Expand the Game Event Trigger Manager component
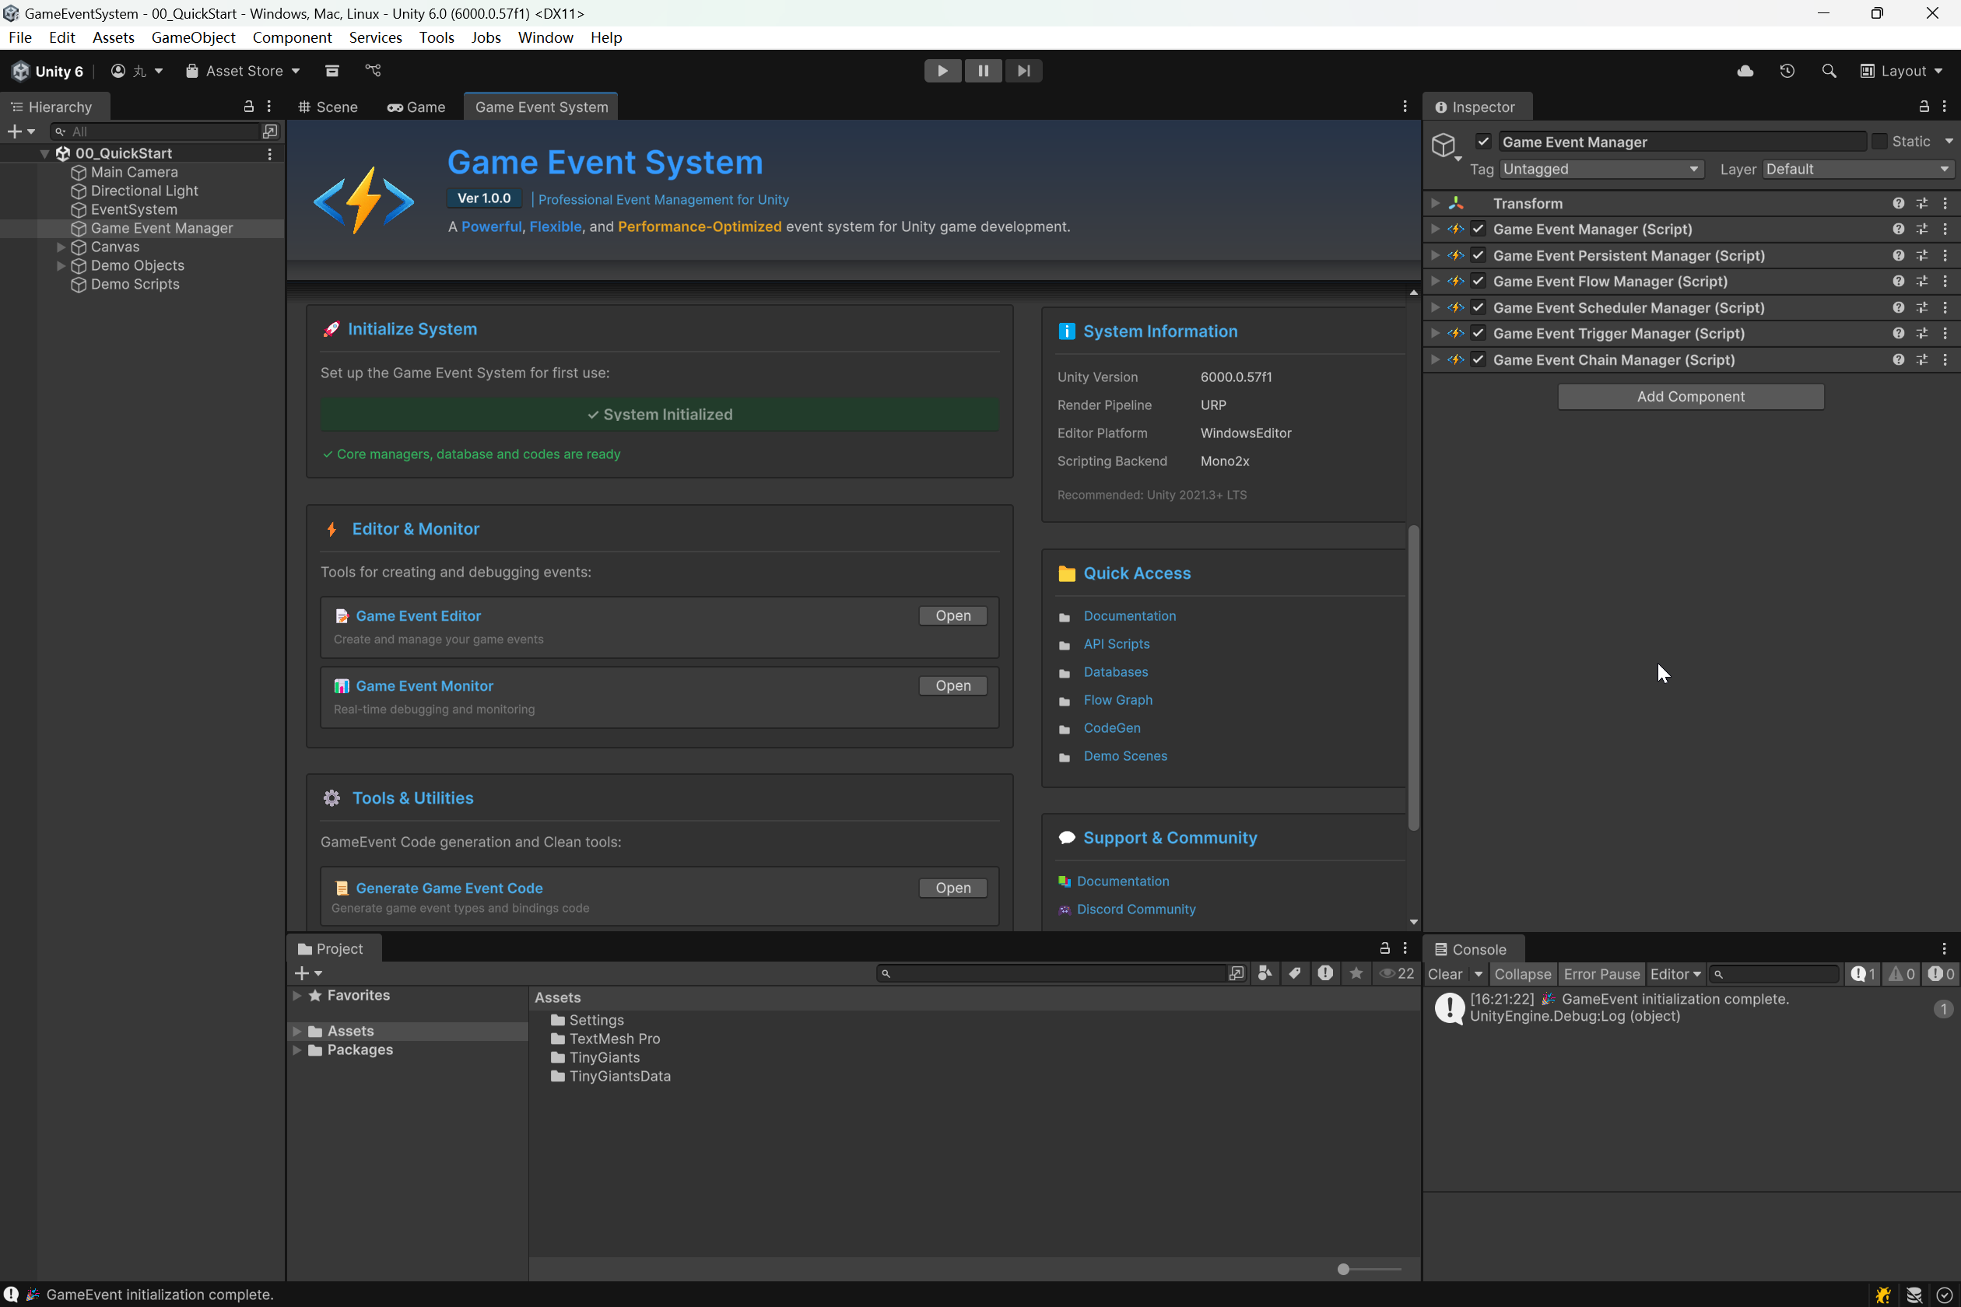Screen dimensions: 1961x1307 1434,333
